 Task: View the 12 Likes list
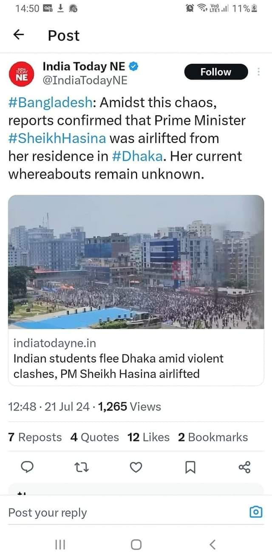(148, 437)
